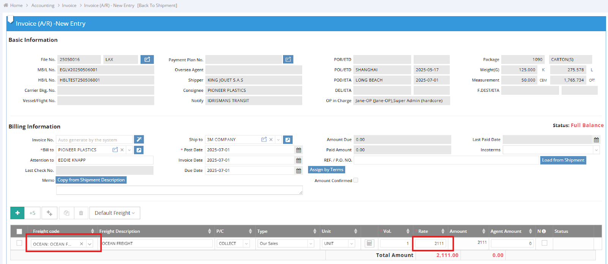The width and height of the screenshot is (608, 264).
Task: Click the Invoice No. auto-generate wand icon
Action: [139, 140]
